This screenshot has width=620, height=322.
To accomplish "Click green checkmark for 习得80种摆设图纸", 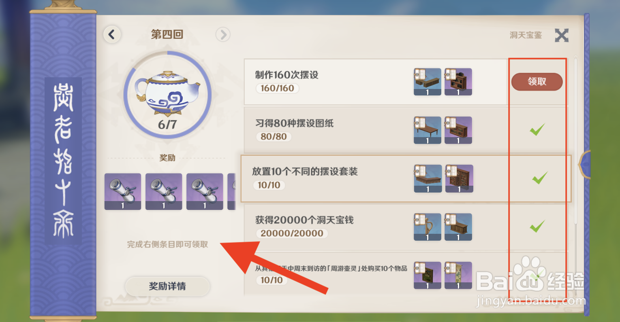I will click(x=537, y=130).
